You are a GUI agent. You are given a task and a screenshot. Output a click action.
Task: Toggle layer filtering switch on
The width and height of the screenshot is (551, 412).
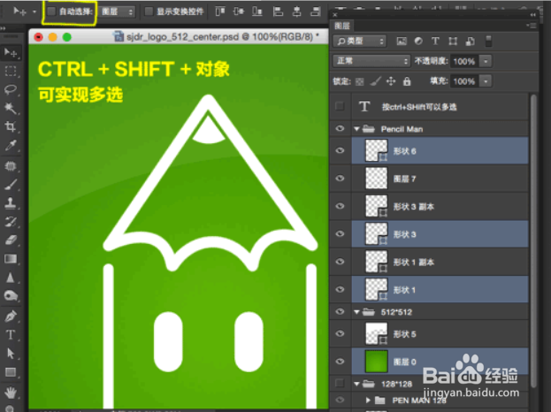tap(488, 41)
